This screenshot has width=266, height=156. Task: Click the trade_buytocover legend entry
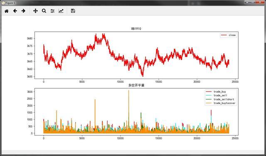point(221,103)
